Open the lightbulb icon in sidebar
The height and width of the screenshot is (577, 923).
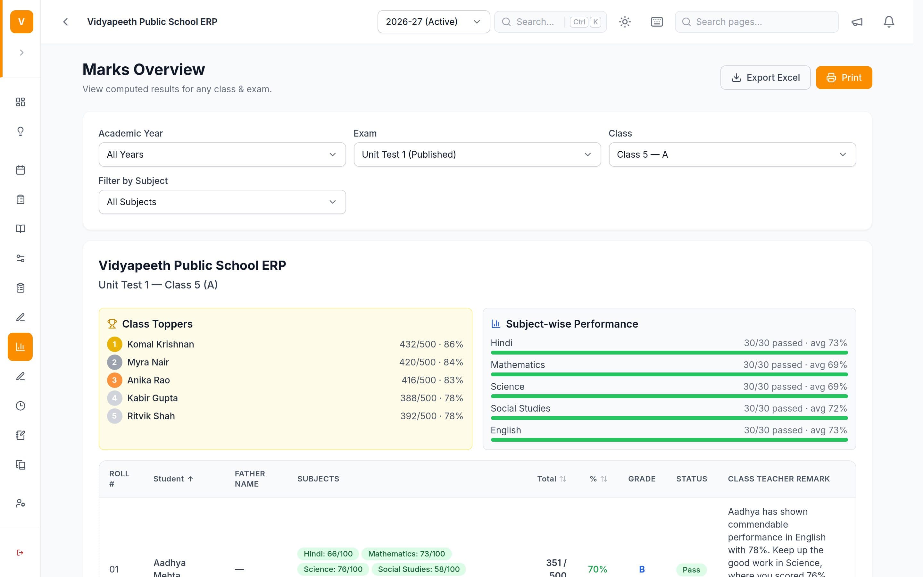21,131
